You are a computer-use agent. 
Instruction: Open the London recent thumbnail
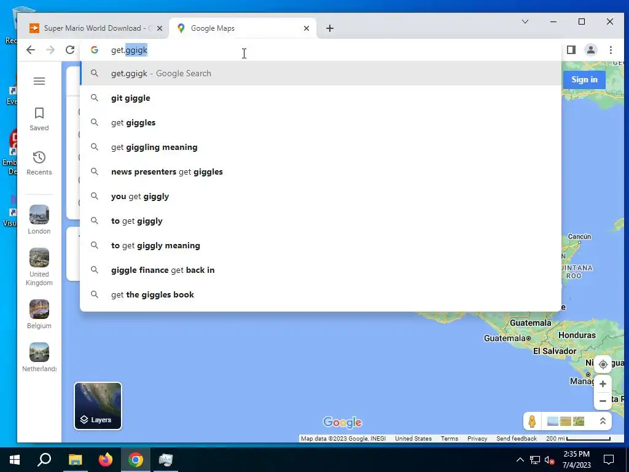[x=39, y=219]
